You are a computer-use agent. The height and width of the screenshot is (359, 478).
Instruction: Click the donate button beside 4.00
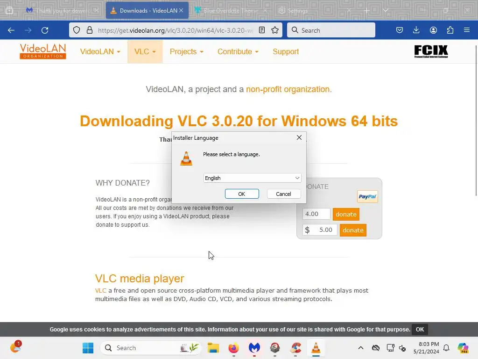point(346,214)
